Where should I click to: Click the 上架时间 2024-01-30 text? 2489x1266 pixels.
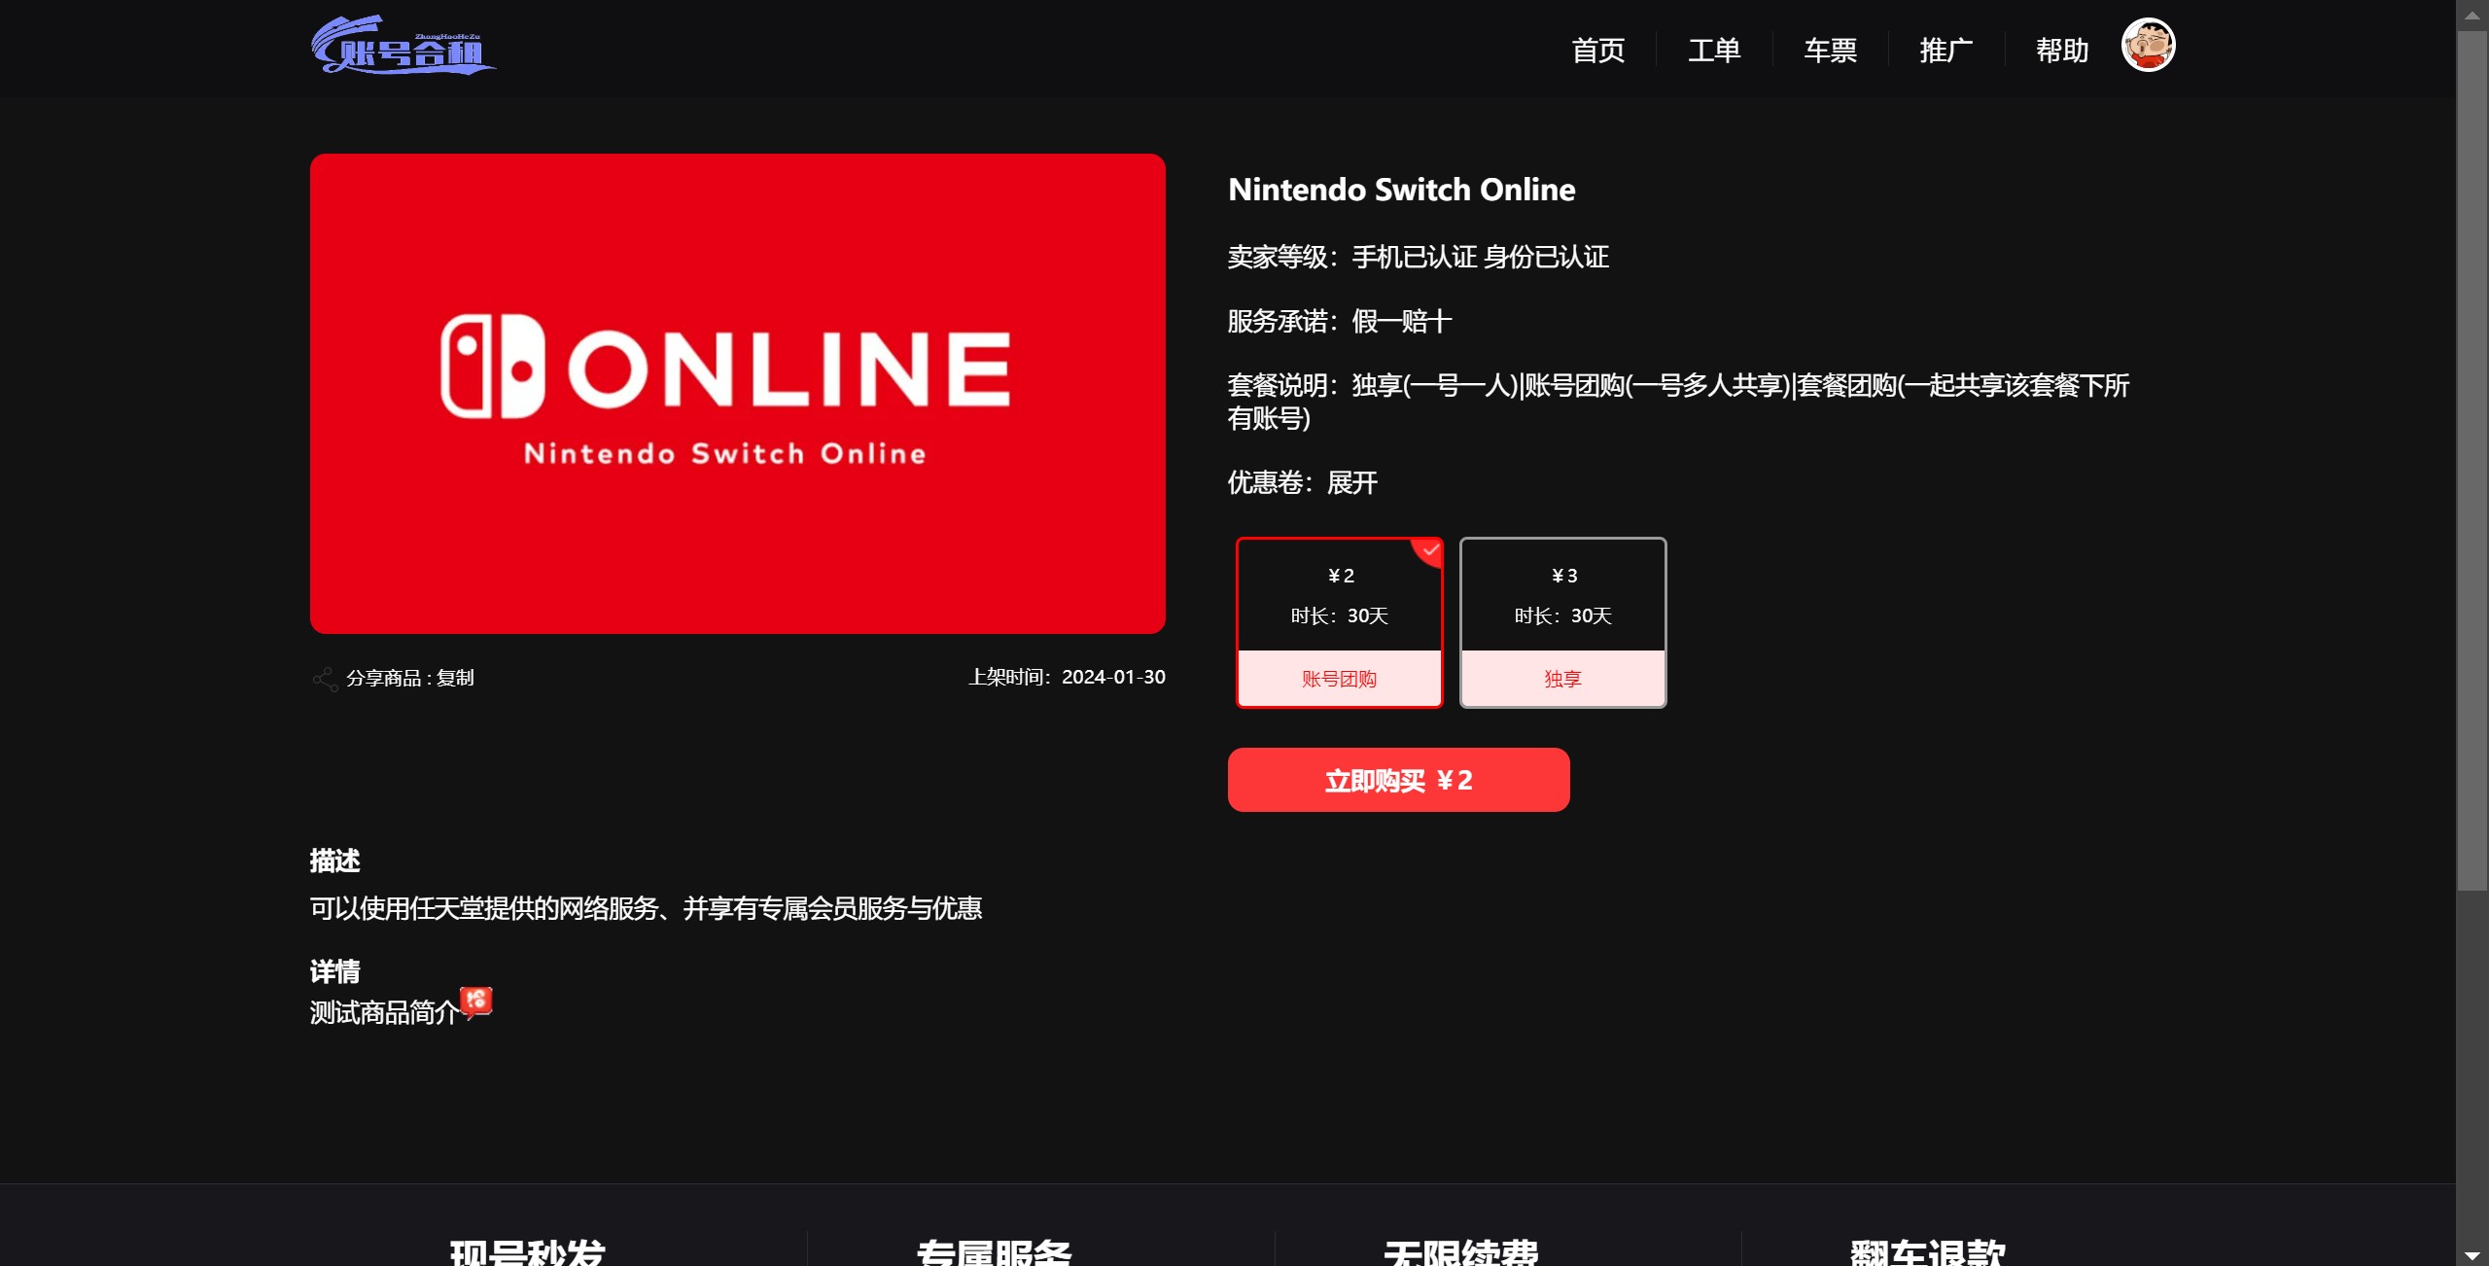[1067, 677]
